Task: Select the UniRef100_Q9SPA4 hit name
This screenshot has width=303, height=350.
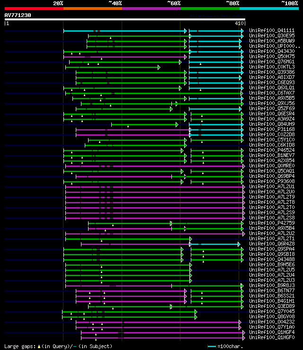Action: coord(272,249)
